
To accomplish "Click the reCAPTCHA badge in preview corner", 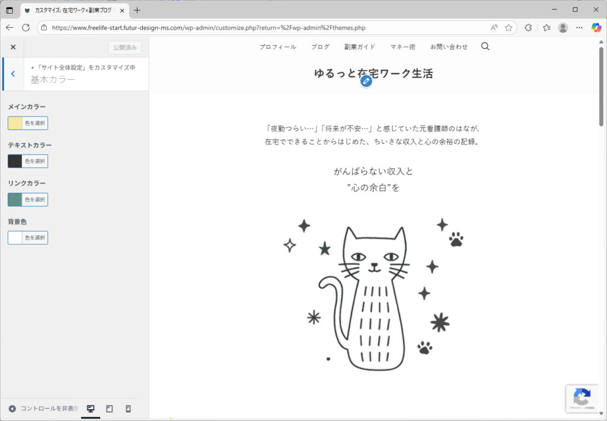I will click(582, 398).
